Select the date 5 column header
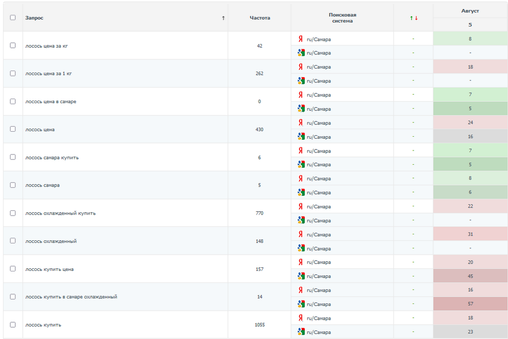Viewport: 508px width, 339px height. coord(470,24)
